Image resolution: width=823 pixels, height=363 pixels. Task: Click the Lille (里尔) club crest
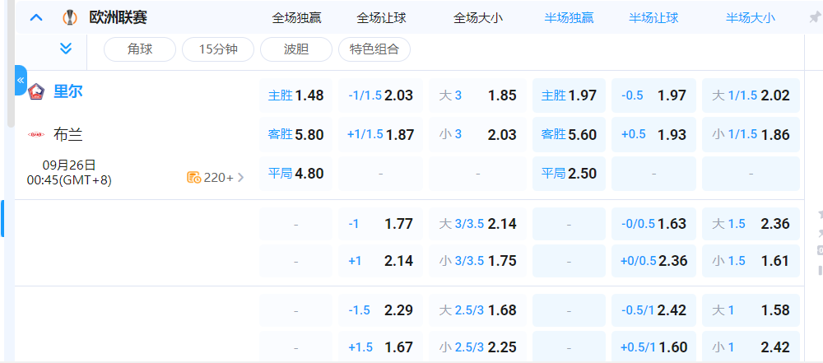coord(36,91)
